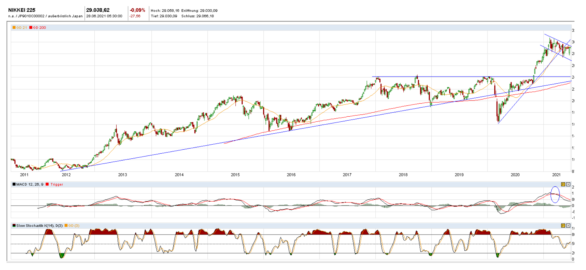This screenshot has height=270, width=586.
Task: Click the 2016 label on the time axis
Action: coord(291,175)
